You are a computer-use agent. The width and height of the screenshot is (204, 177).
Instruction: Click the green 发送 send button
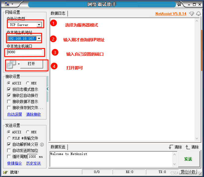(188, 159)
